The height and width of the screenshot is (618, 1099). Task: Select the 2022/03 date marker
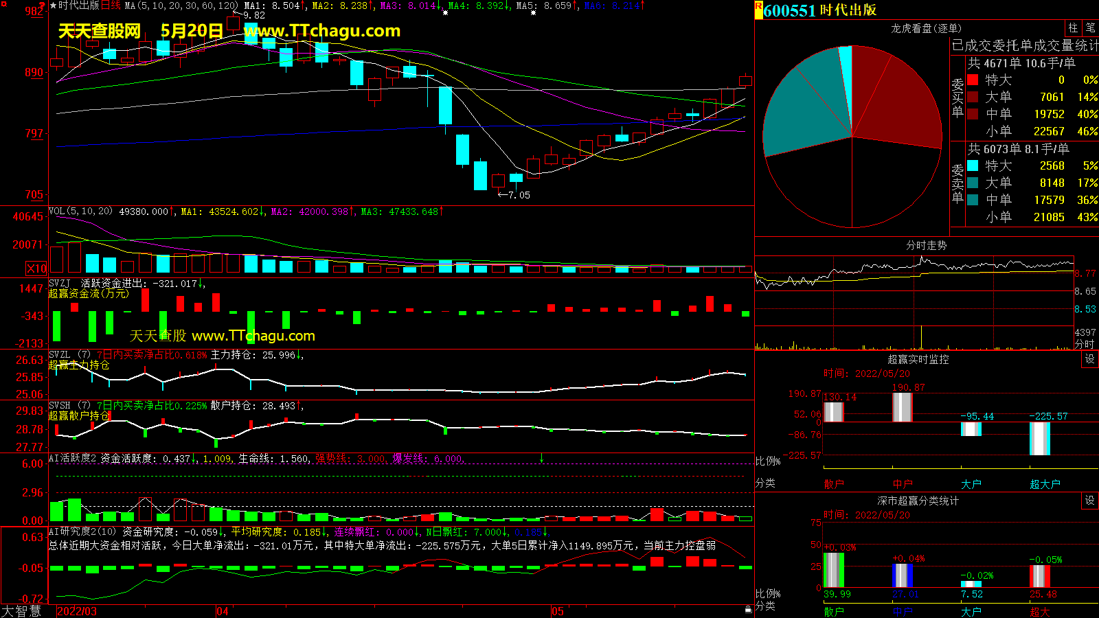pyautogui.click(x=76, y=611)
